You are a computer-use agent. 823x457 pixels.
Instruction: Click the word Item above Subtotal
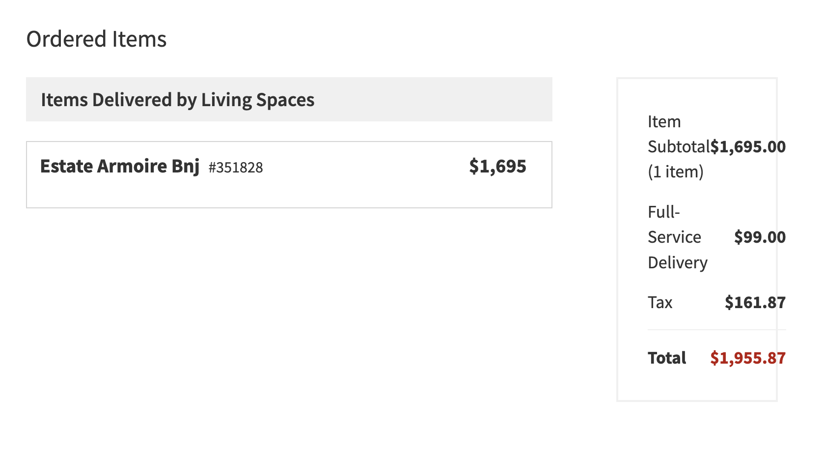point(664,122)
